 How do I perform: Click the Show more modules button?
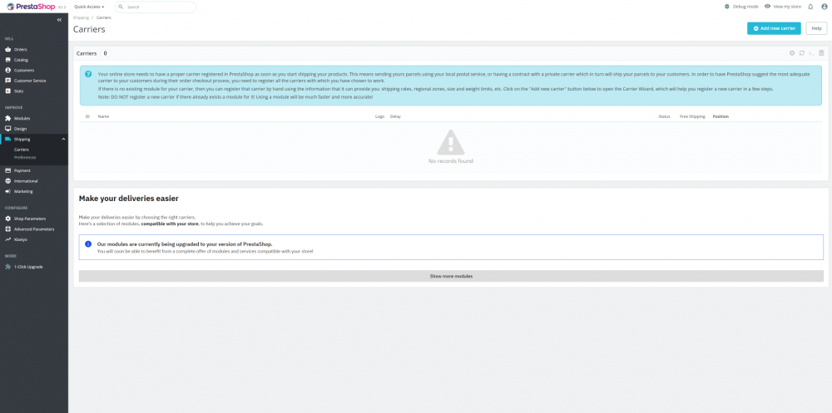pos(451,276)
